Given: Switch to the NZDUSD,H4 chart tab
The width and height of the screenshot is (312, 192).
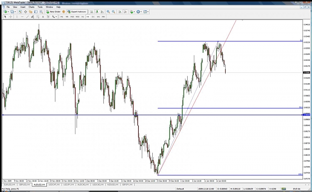Looking at the screenshot, I should point(113,185).
